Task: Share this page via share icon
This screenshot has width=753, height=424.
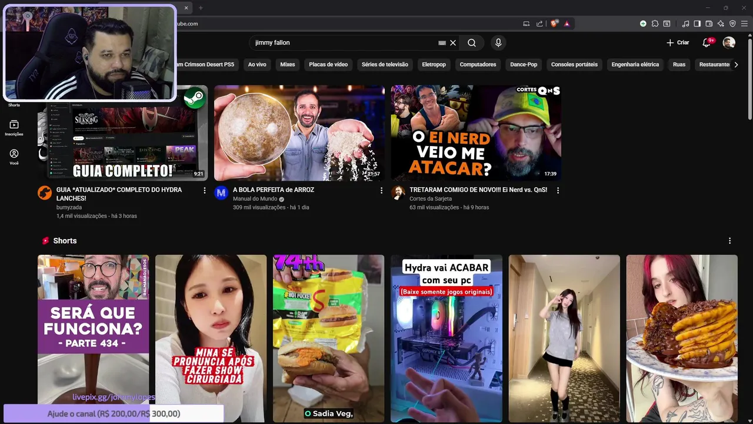Action: coord(539,24)
